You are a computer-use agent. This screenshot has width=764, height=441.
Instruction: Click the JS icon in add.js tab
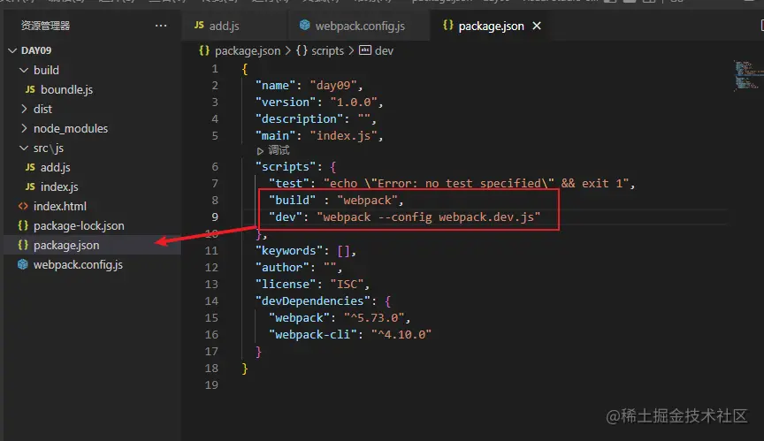[x=199, y=25]
